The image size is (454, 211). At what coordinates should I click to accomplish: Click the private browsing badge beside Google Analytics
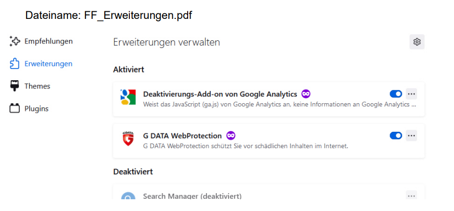pos(306,94)
